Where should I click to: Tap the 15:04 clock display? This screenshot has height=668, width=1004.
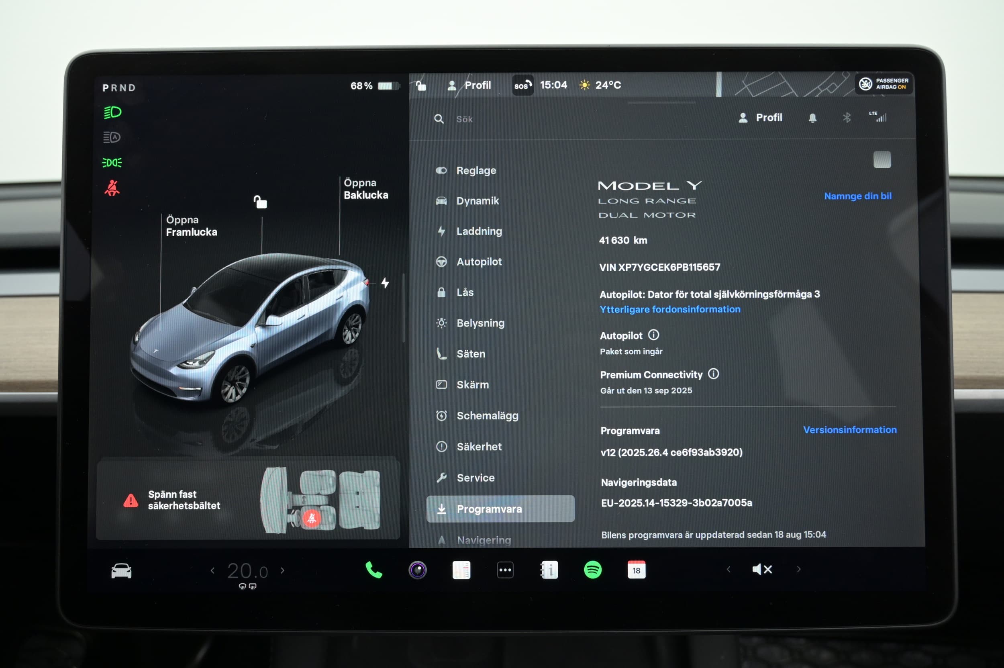point(553,85)
